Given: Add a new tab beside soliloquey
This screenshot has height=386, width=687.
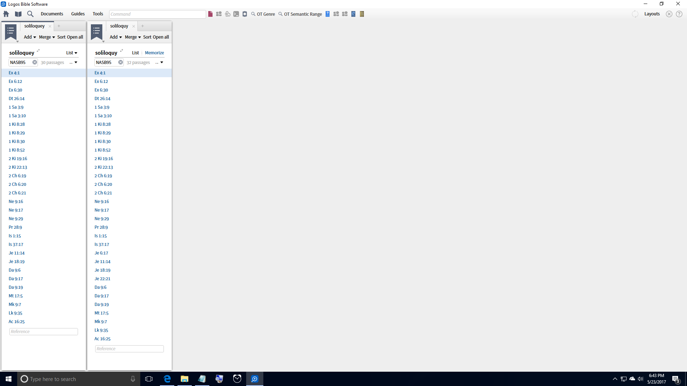Looking at the screenshot, I should 59,26.
